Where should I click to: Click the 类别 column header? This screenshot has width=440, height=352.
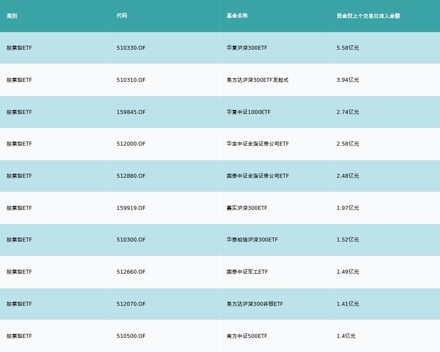pyautogui.click(x=12, y=16)
